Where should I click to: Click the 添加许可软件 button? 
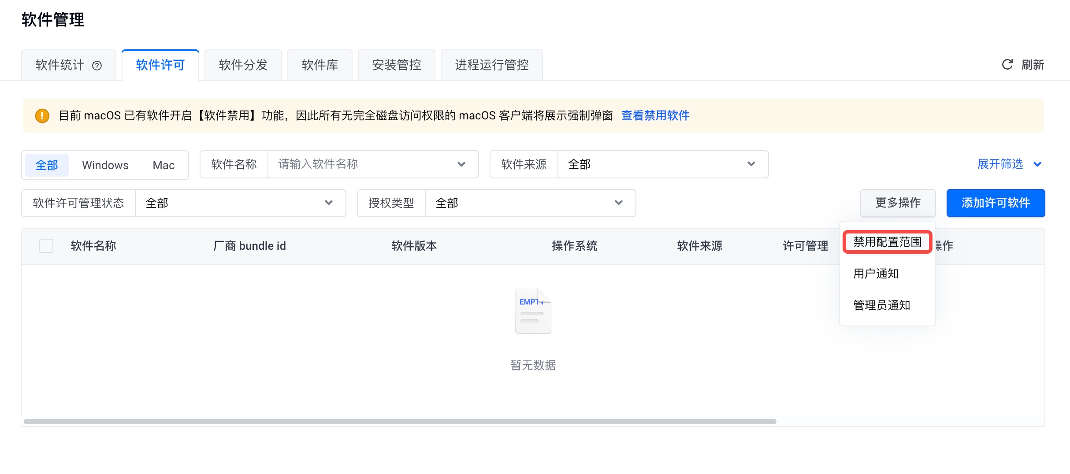[x=996, y=203]
